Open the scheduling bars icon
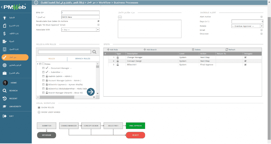The width and height of the screenshot is (271, 144). pyautogui.click(x=4, y=41)
